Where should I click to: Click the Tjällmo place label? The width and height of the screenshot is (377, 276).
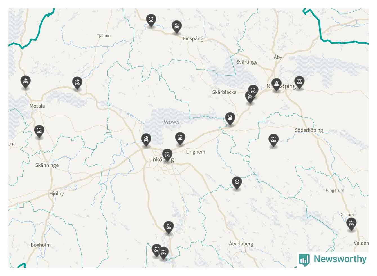[104, 36]
